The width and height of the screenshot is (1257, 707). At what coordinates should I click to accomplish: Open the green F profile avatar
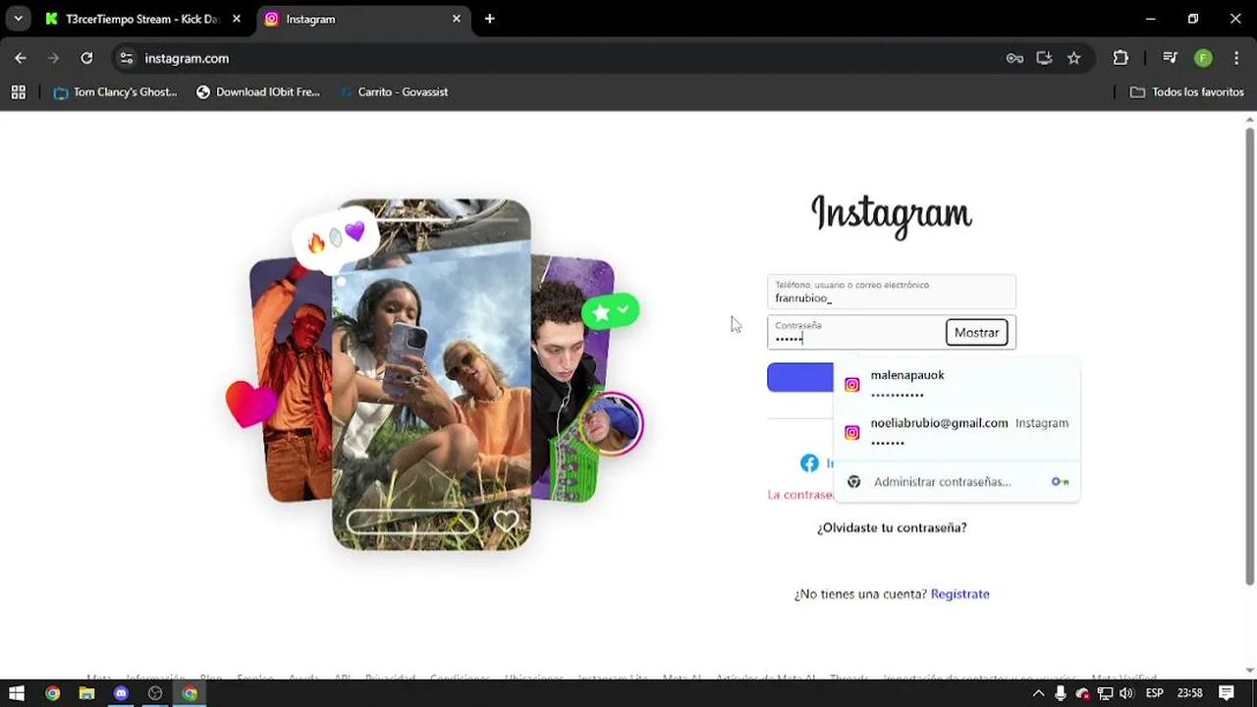click(x=1203, y=58)
